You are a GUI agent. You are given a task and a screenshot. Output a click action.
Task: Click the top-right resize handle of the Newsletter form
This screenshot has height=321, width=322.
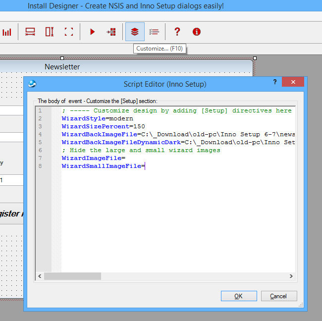(255, 58)
